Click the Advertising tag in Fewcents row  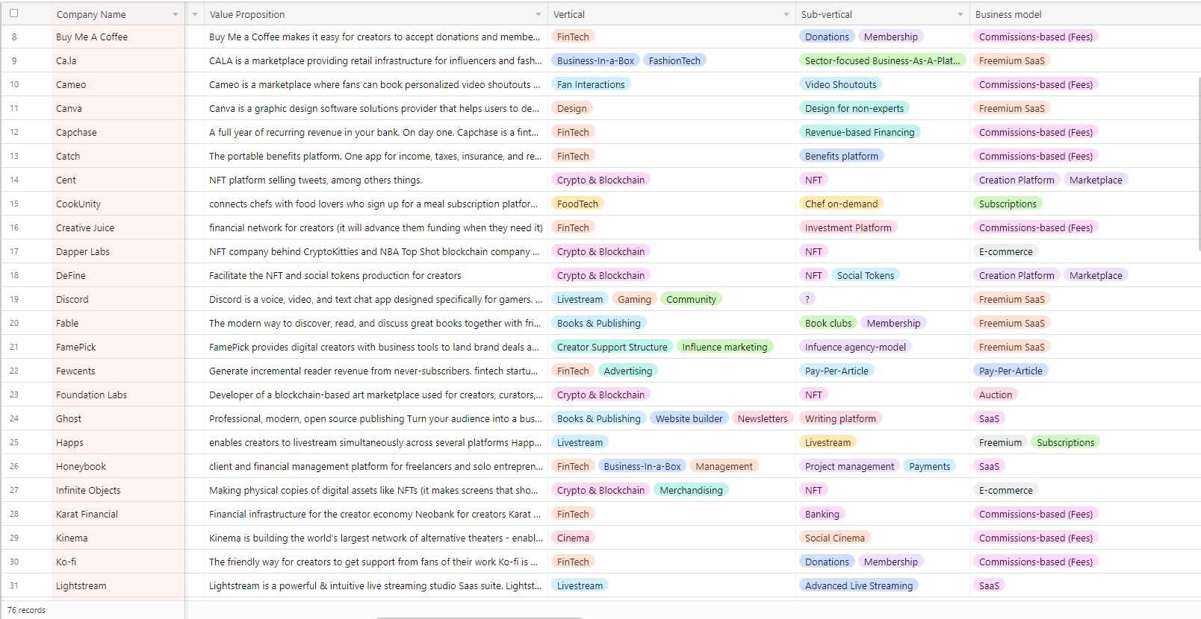pyautogui.click(x=627, y=371)
